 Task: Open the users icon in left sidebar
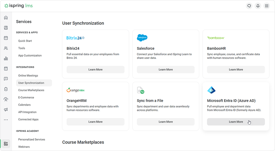pos(6,48)
